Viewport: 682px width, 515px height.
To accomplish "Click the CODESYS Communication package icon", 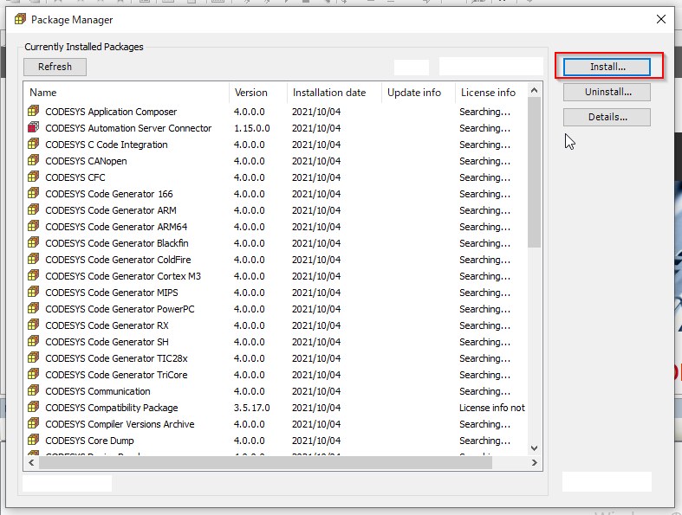I will tap(34, 390).
